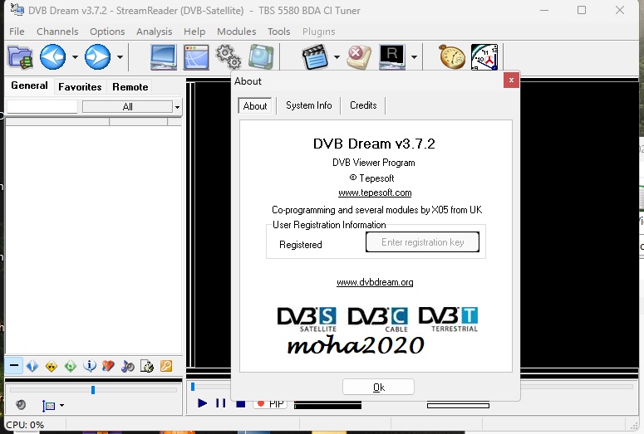Click the Enter registration key button
Image resolution: width=644 pixels, height=434 pixels.
422,242
